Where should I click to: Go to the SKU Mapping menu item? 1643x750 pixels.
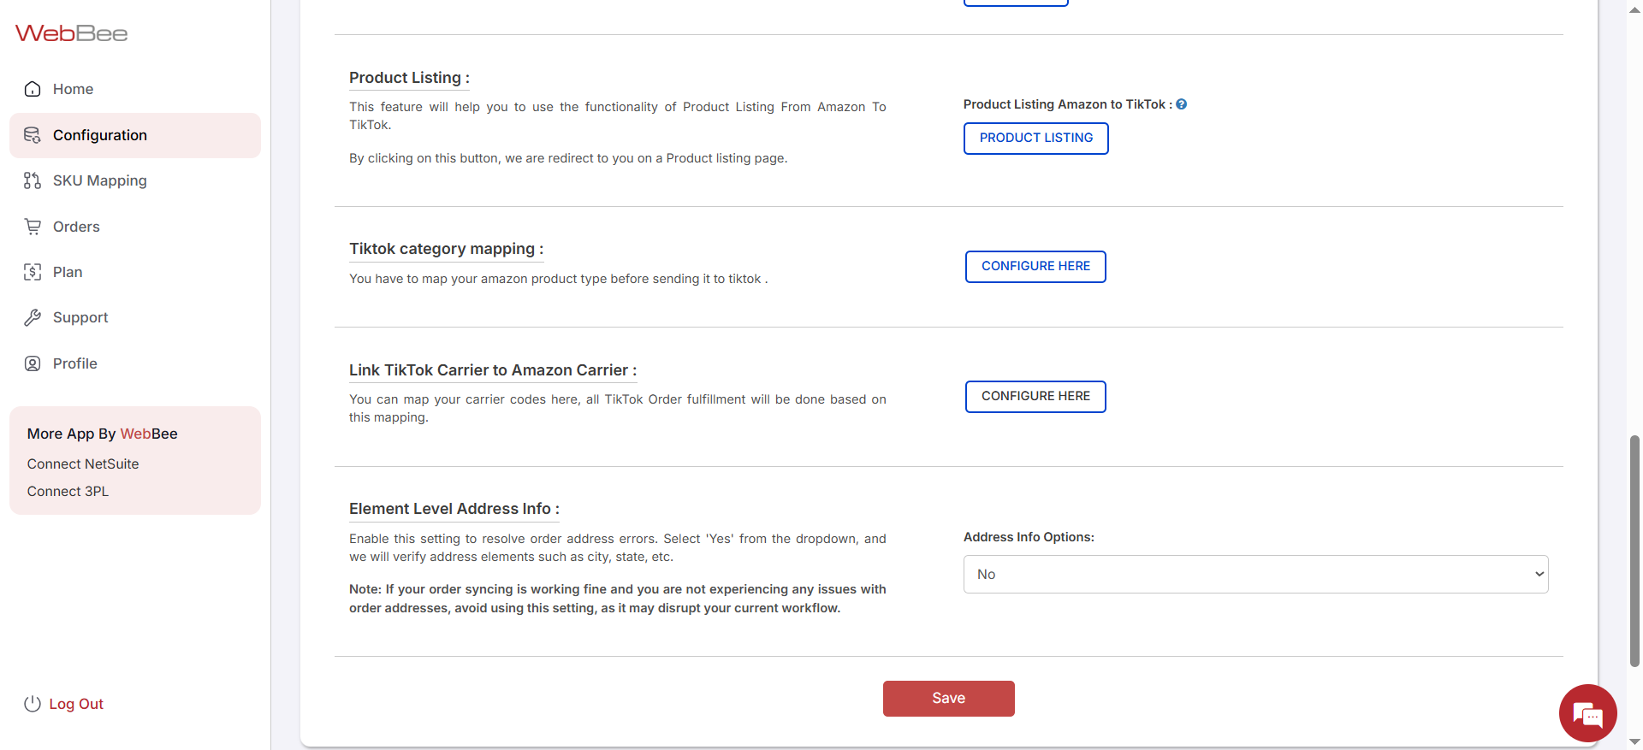click(99, 180)
